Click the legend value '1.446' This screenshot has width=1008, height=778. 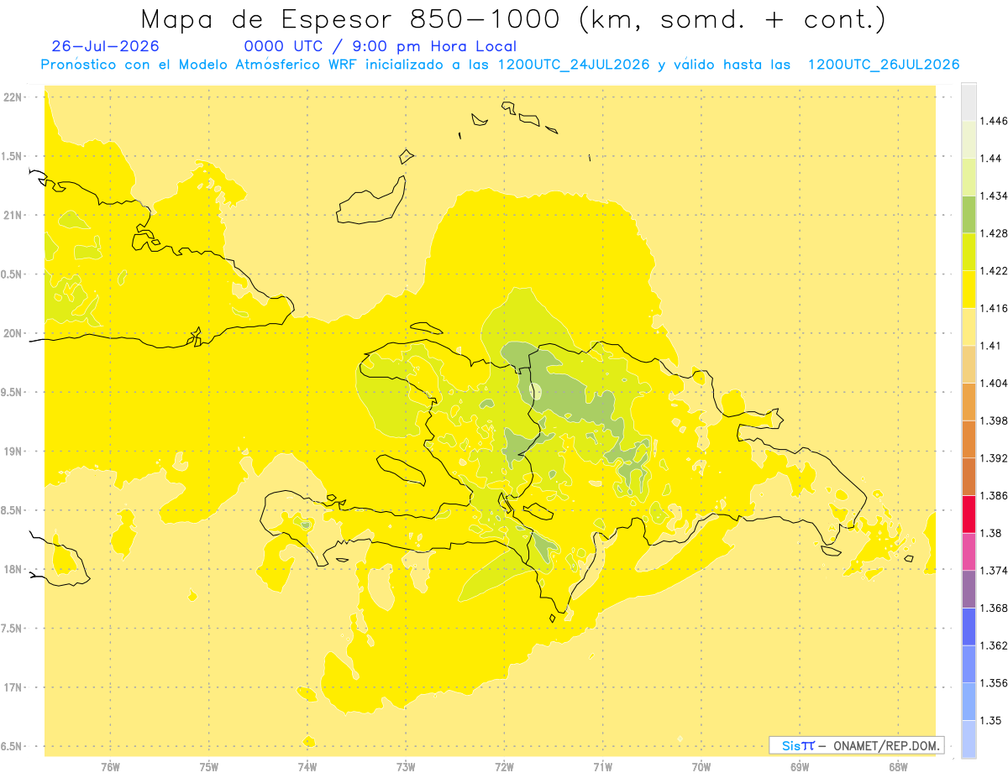[x=993, y=121]
